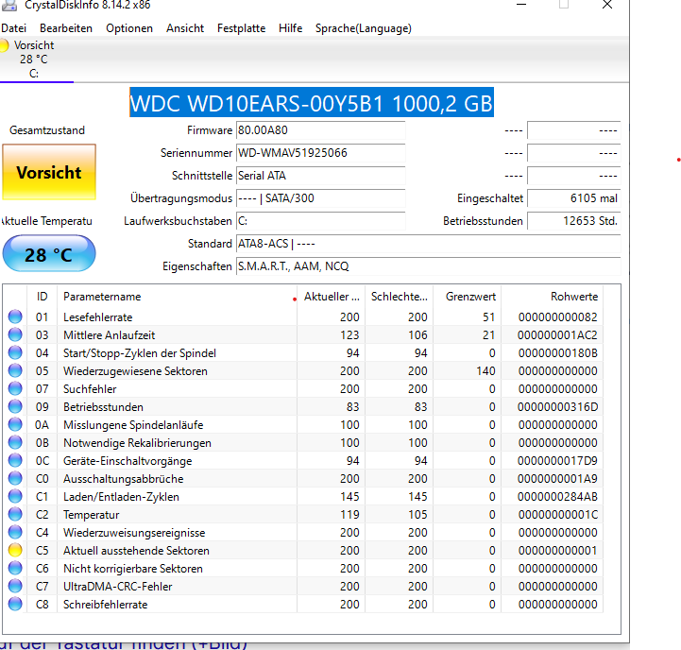
Task: Click the Aktueller column header
Action: 332,297
